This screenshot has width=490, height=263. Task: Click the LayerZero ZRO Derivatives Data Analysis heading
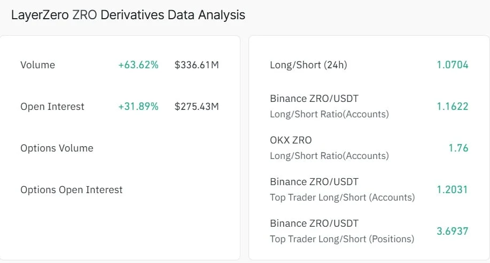pos(128,15)
